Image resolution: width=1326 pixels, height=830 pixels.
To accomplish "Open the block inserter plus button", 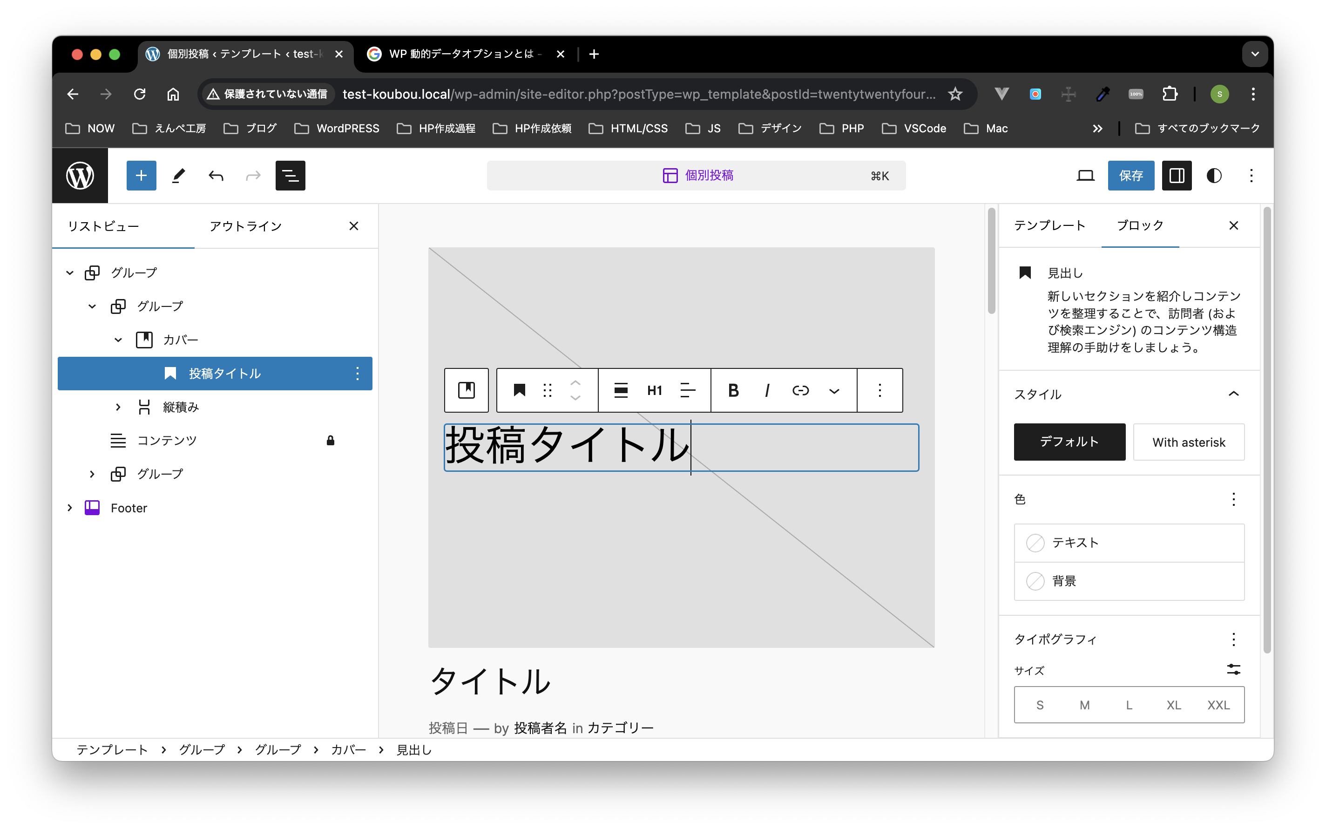I will [x=141, y=176].
